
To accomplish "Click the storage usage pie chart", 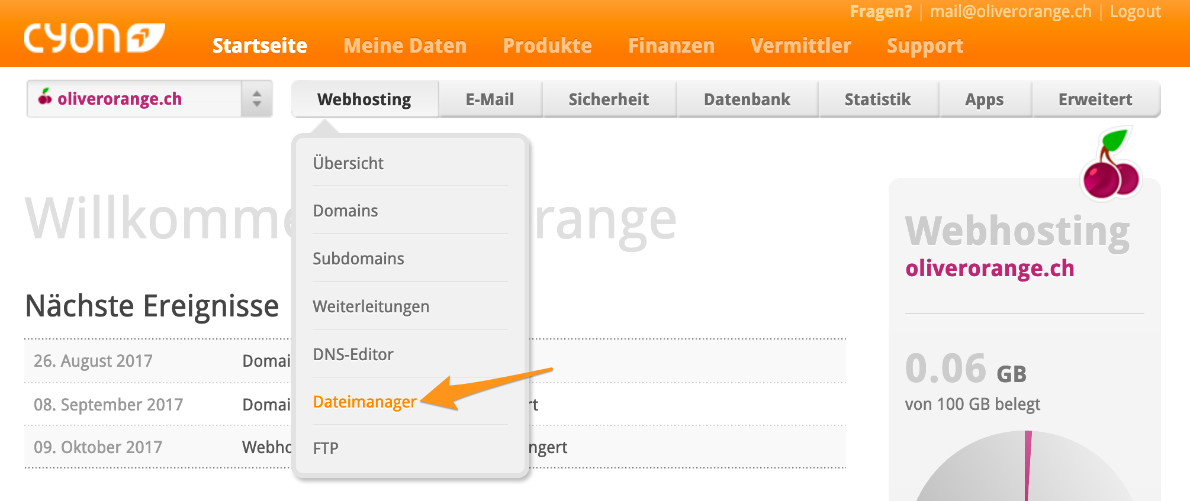I will 1025,467.
